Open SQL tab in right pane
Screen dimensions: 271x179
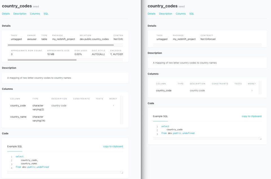(x=192, y=14)
